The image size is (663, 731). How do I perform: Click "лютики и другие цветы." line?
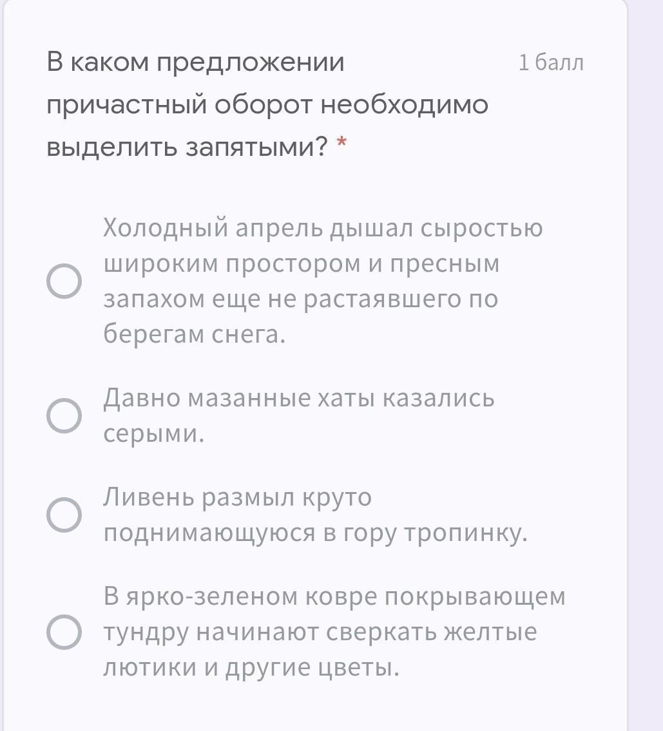[x=252, y=667]
